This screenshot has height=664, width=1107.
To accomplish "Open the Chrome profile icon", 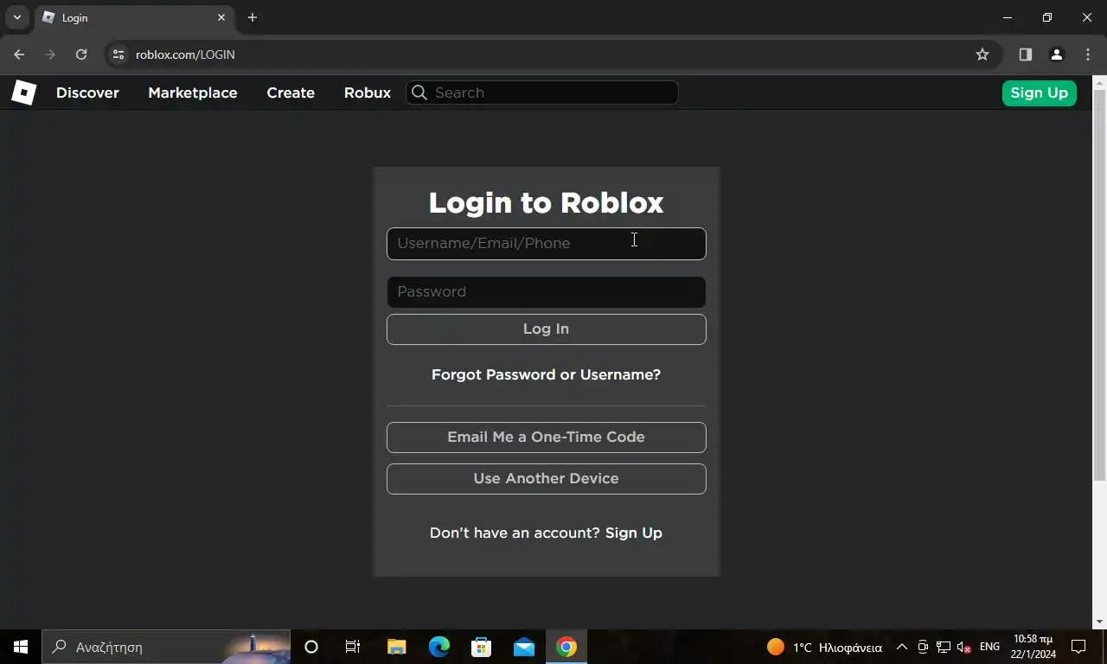I will pyautogui.click(x=1056, y=54).
